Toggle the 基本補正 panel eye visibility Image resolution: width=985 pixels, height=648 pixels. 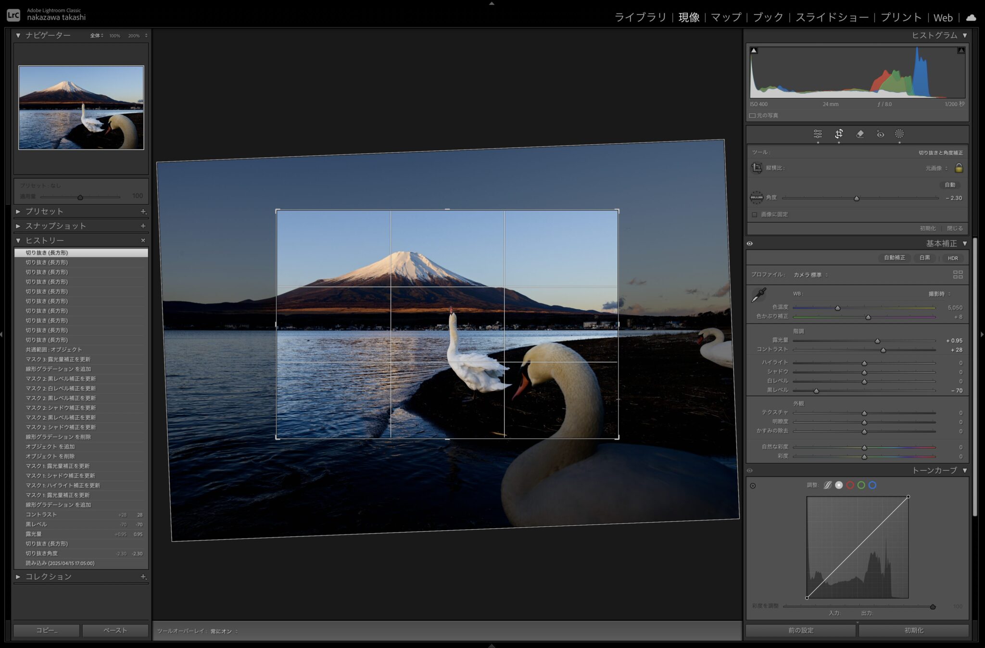(x=750, y=244)
